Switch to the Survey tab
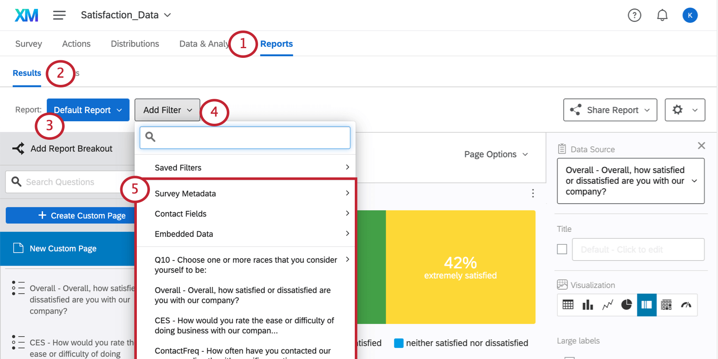The image size is (718, 359). tap(29, 44)
